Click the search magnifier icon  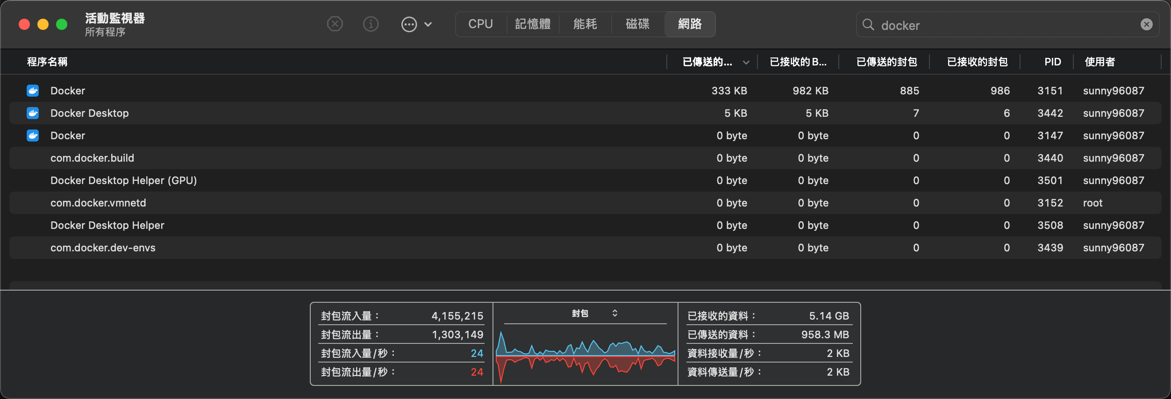click(868, 25)
